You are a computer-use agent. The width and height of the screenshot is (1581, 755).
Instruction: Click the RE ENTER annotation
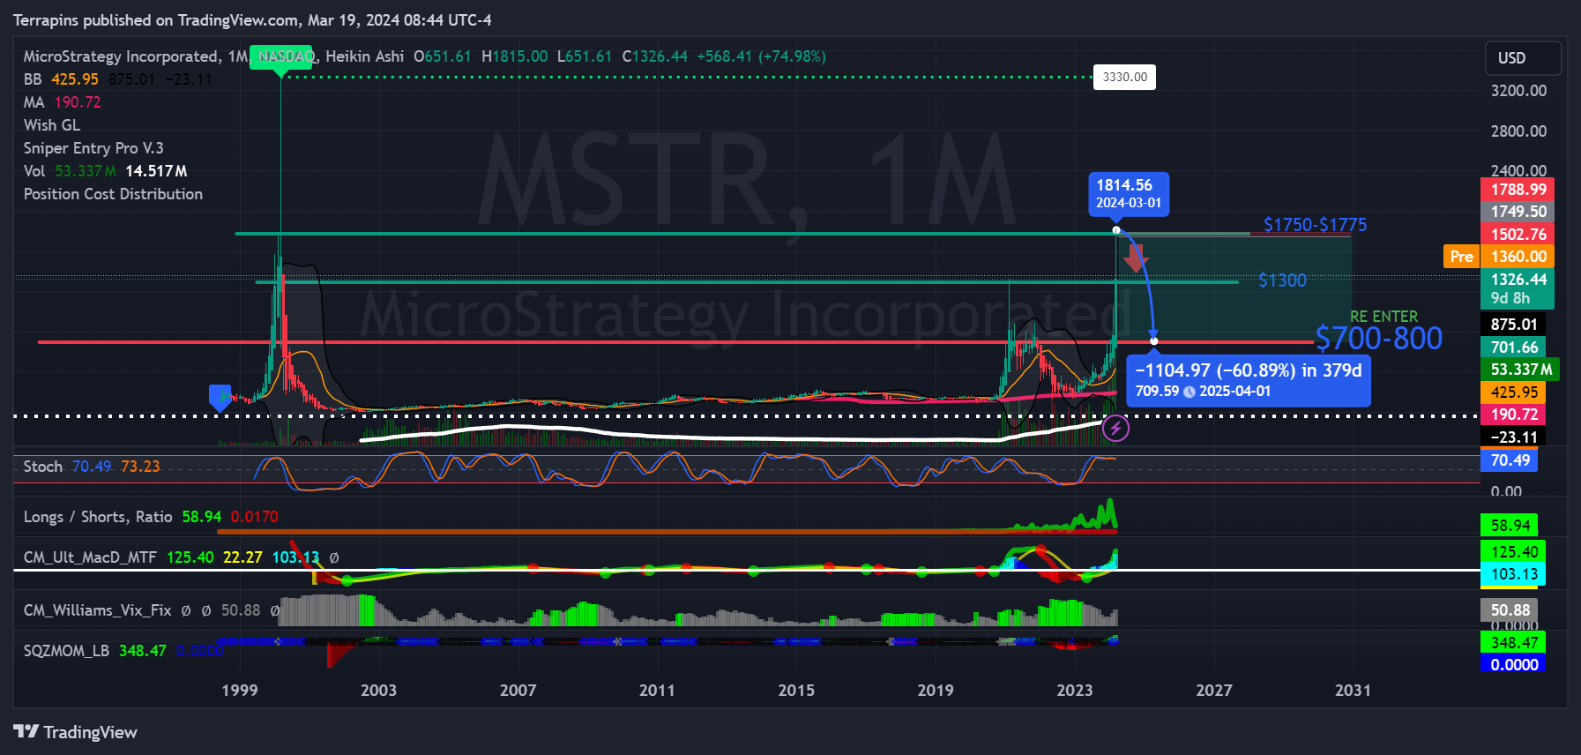pyautogui.click(x=1383, y=317)
